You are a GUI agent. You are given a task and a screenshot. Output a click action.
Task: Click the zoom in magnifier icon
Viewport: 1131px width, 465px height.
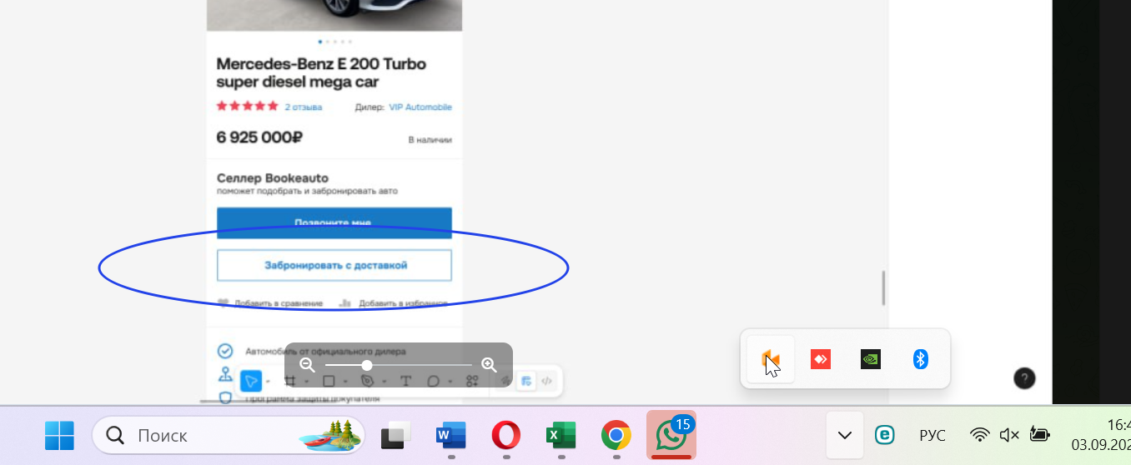(x=490, y=365)
